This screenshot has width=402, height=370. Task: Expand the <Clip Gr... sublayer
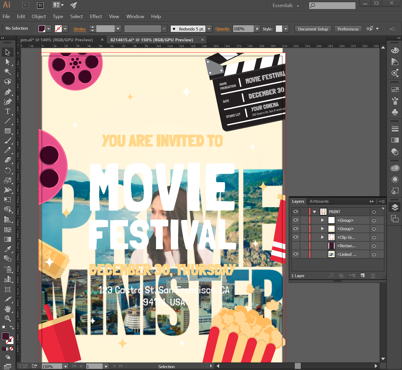point(322,237)
